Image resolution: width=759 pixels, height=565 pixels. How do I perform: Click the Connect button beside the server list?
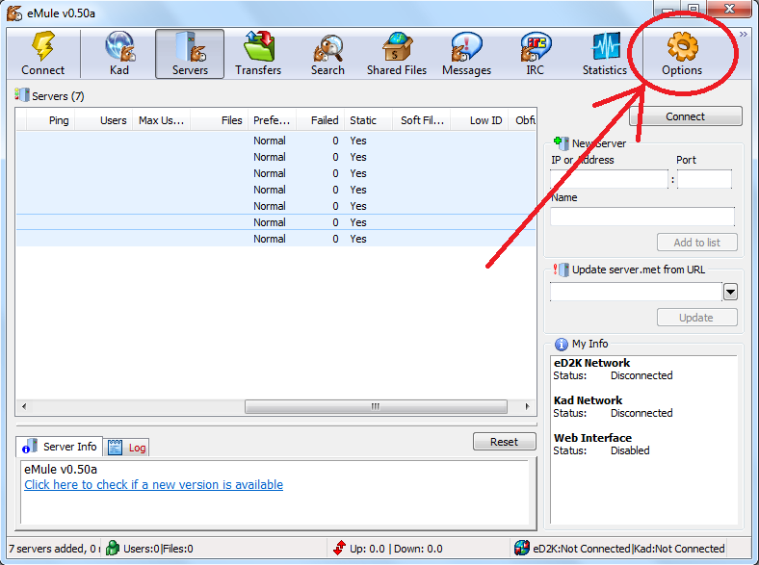[x=686, y=116]
